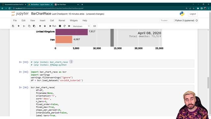The image size is (211, 119).
Task: Close the BarChartRace notebook browser tab
Action: [52, 4]
